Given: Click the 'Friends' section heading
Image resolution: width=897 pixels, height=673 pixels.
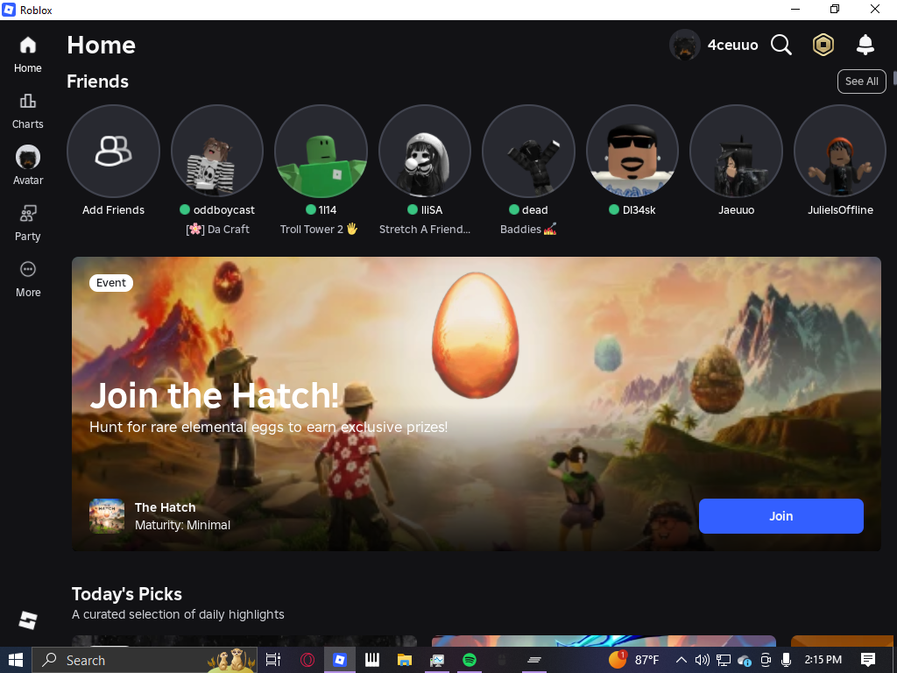Looking at the screenshot, I should pyautogui.click(x=98, y=81).
